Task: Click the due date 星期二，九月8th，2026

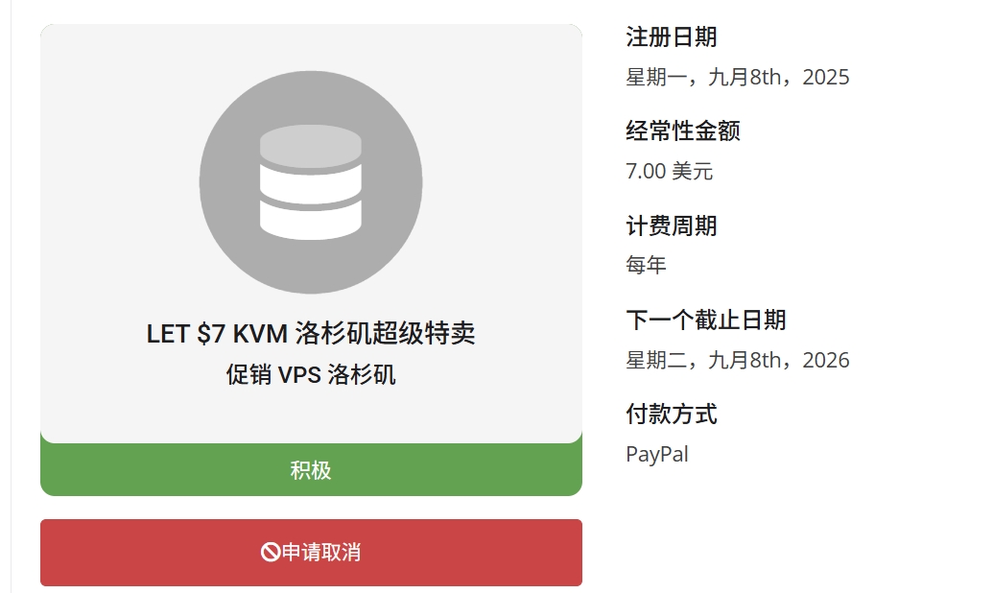Action: 738,360
